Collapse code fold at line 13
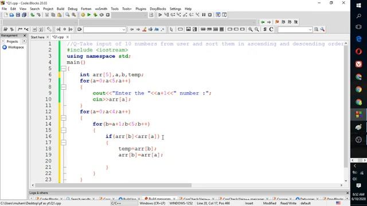The image size is (367, 206). point(64,118)
